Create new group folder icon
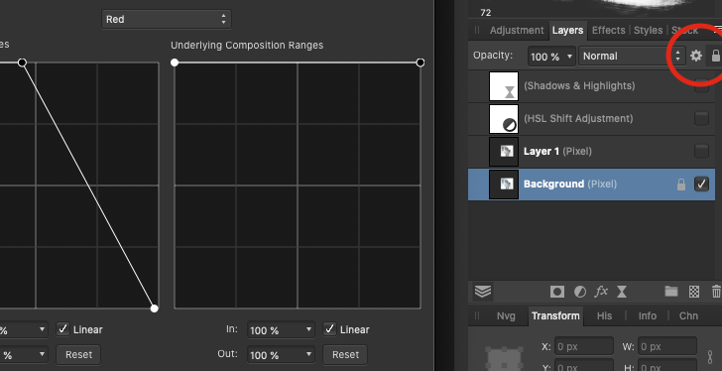Image resolution: width=722 pixels, height=371 pixels. coord(671,292)
